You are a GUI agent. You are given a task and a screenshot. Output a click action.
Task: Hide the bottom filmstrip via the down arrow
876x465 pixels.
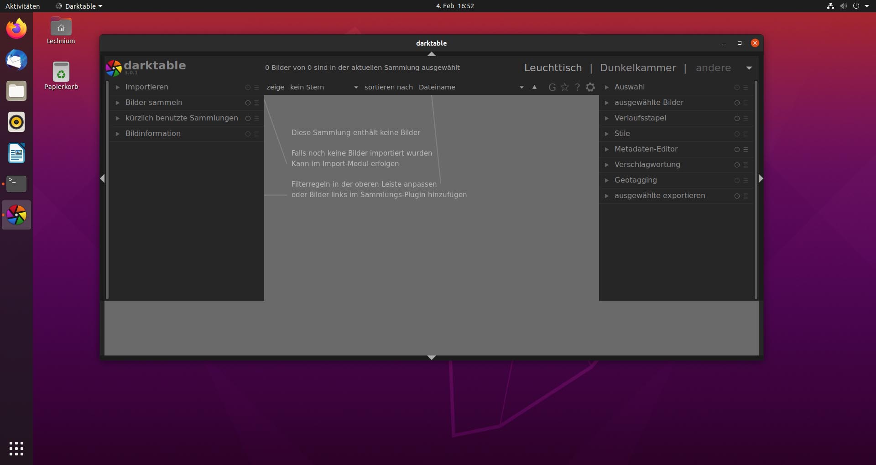431,357
